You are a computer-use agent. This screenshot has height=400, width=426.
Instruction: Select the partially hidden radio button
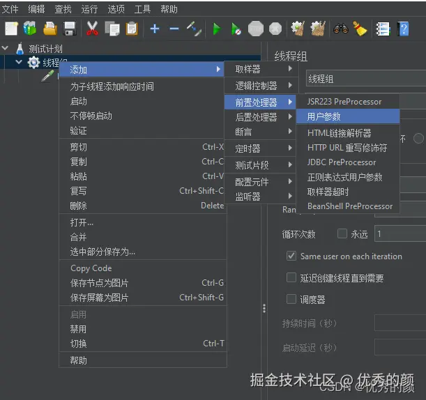pos(418,138)
